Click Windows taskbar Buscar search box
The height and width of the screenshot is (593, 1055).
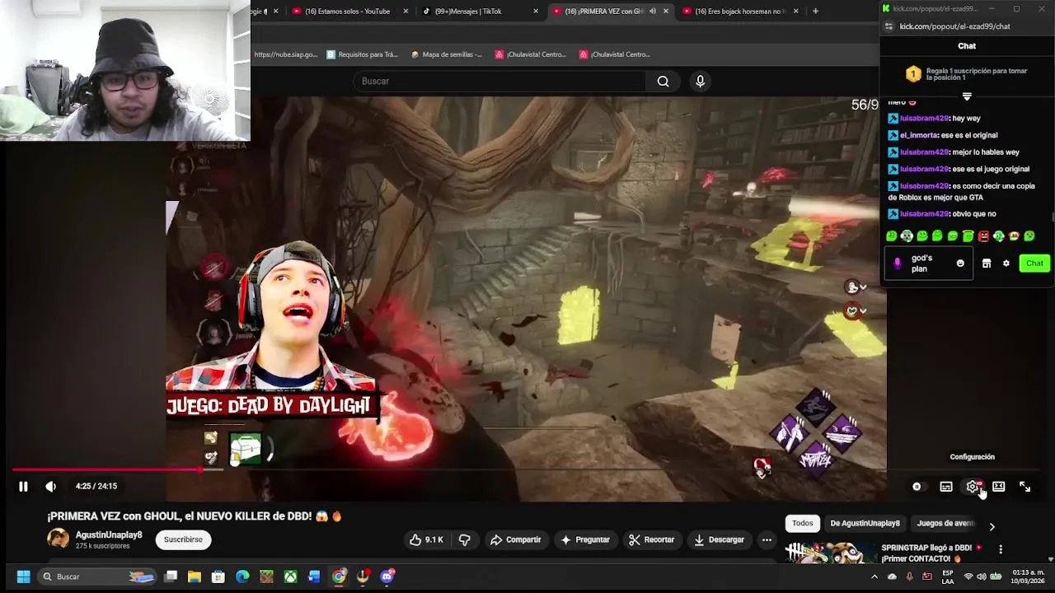coord(97,577)
